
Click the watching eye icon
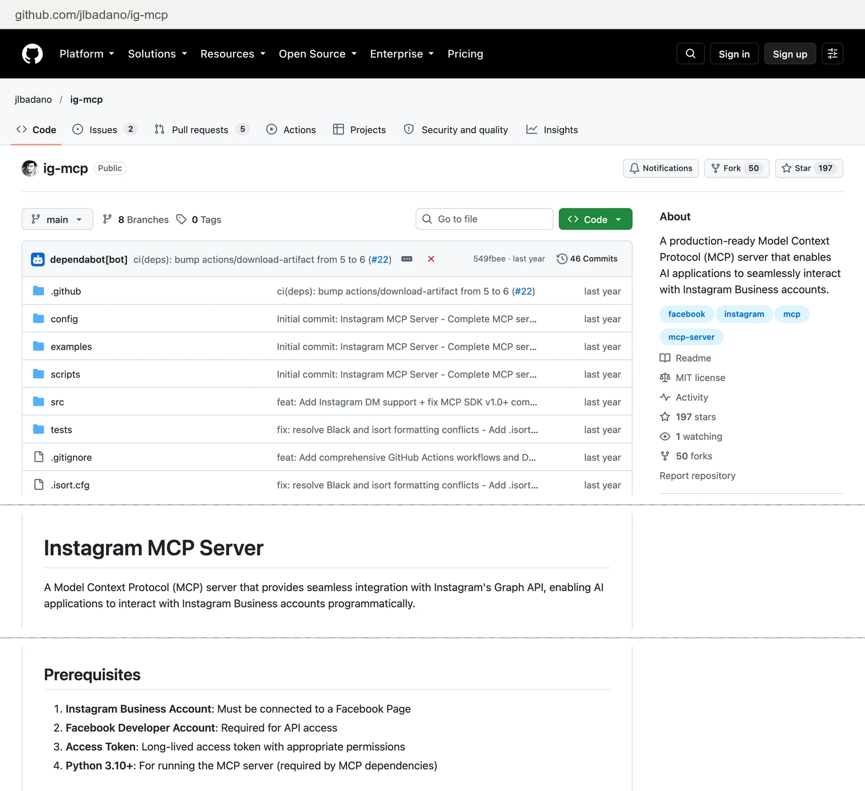(x=665, y=437)
